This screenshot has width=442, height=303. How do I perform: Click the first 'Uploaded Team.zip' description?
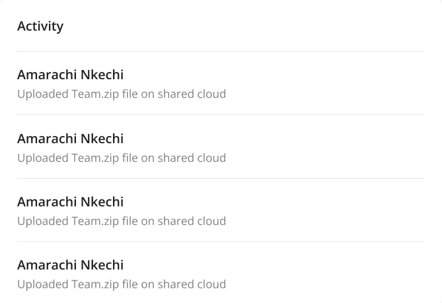[x=122, y=94]
